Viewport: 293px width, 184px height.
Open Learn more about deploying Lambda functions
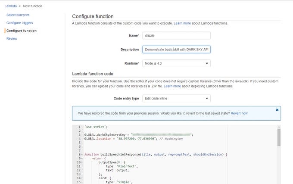[x=172, y=86]
